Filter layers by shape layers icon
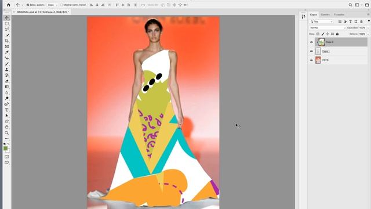Image resolution: width=371 pixels, height=209 pixels. 356,21
